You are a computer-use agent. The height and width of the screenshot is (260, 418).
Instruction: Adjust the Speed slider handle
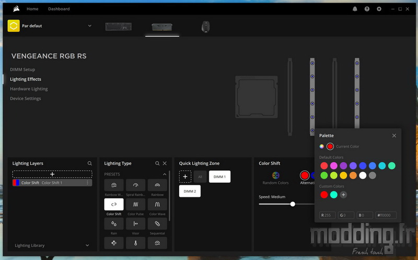293,204
